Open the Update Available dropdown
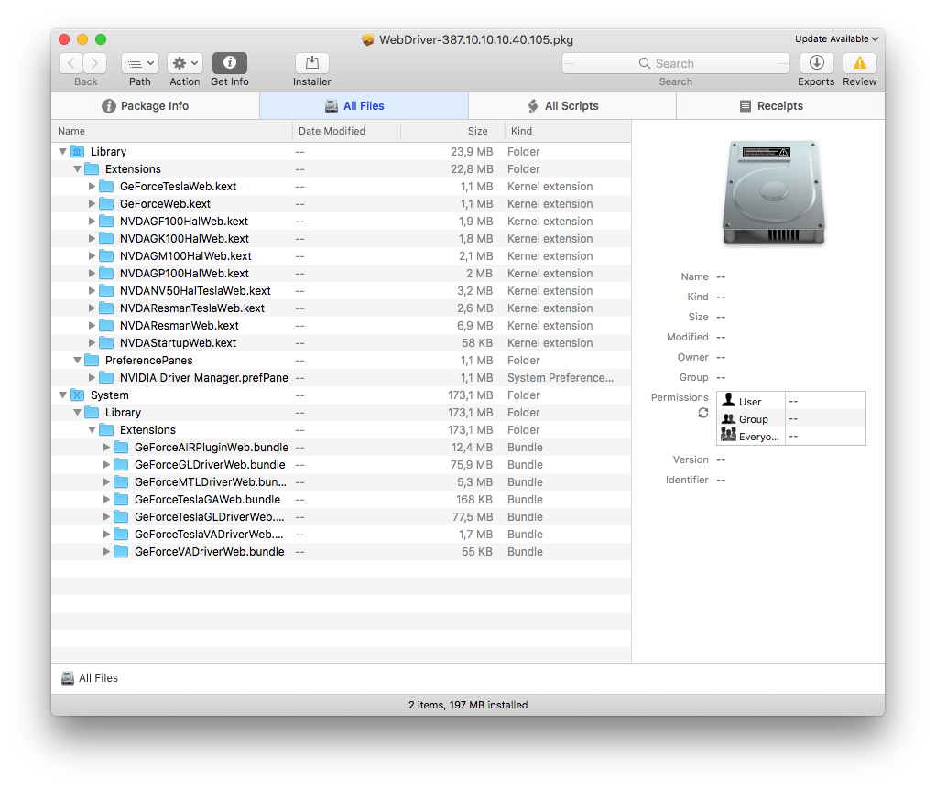This screenshot has width=936, height=789. click(x=836, y=38)
